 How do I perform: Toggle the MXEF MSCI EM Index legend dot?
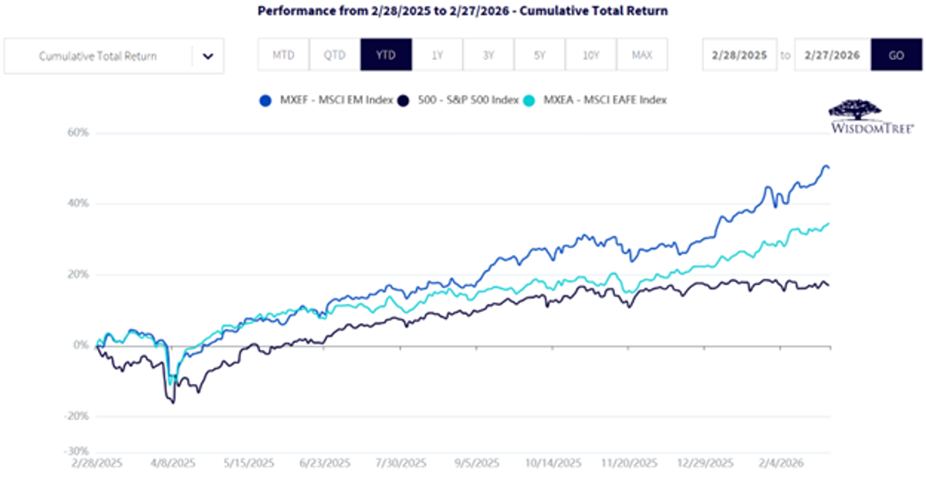[265, 100]
